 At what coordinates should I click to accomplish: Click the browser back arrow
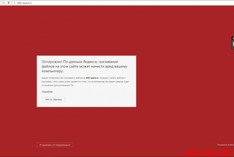3,3
